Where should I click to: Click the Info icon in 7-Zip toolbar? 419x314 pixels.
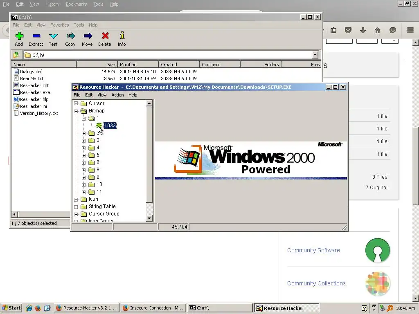[x=122, y=36]
